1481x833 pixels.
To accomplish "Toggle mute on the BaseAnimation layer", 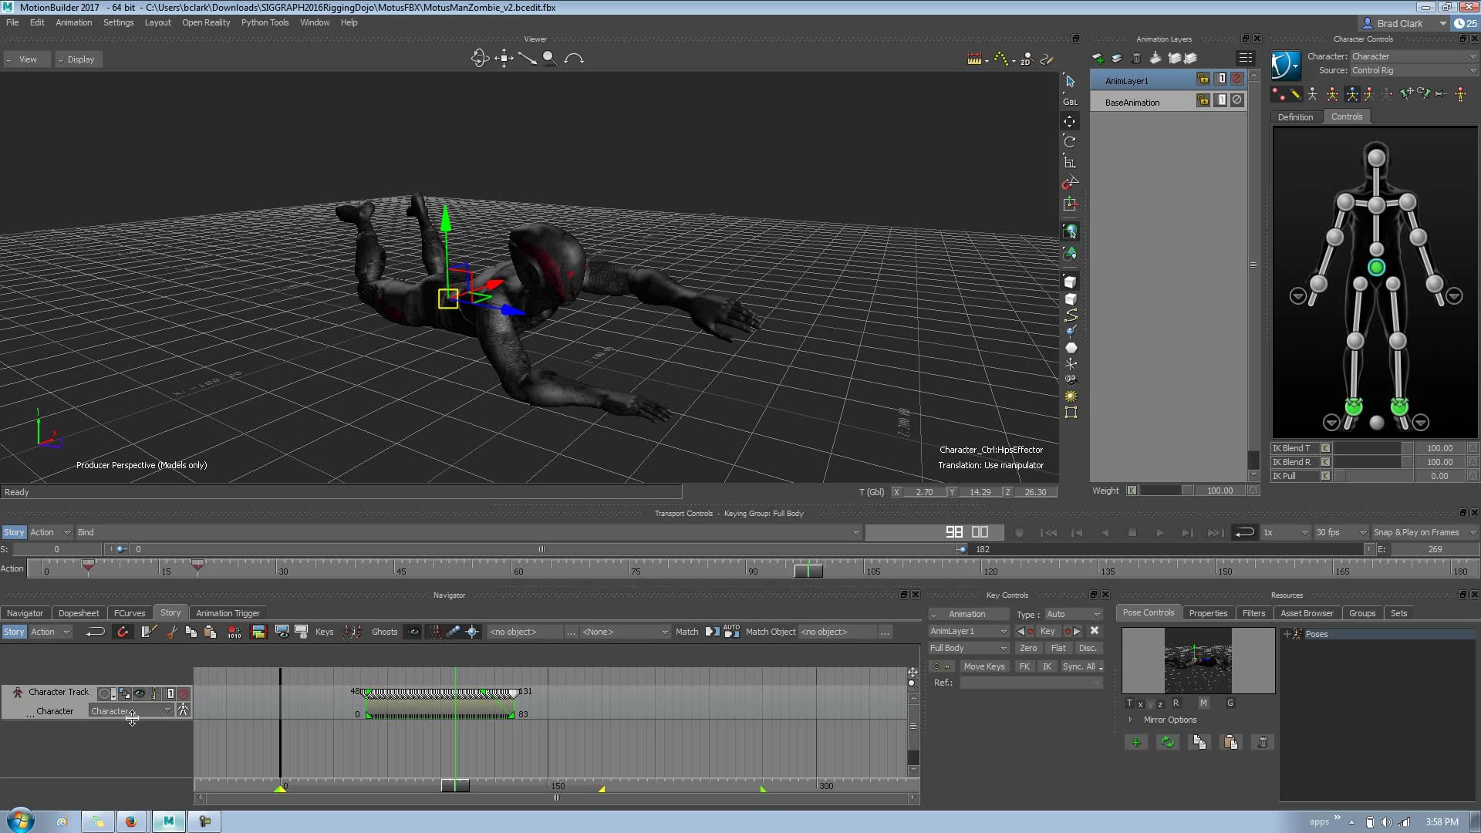I will point(1236,101).
